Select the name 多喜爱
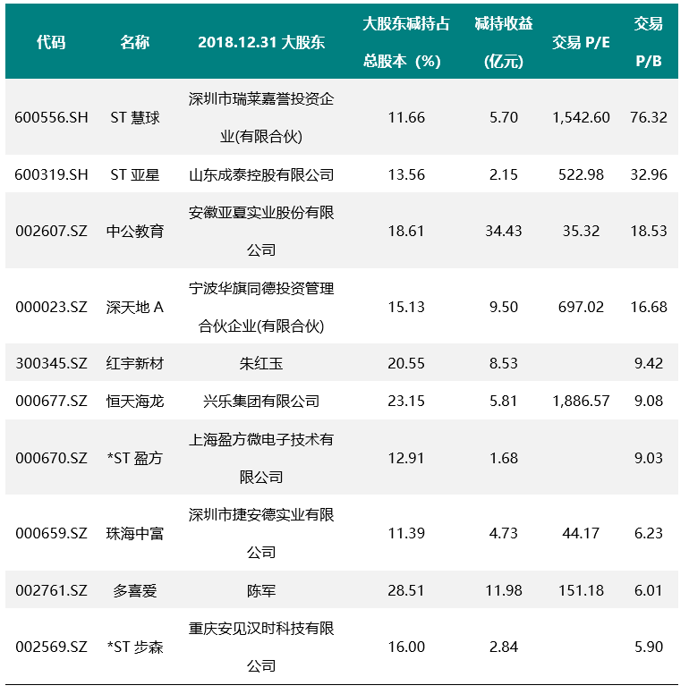Screen dimensions: 689x694 click(134, 590)
